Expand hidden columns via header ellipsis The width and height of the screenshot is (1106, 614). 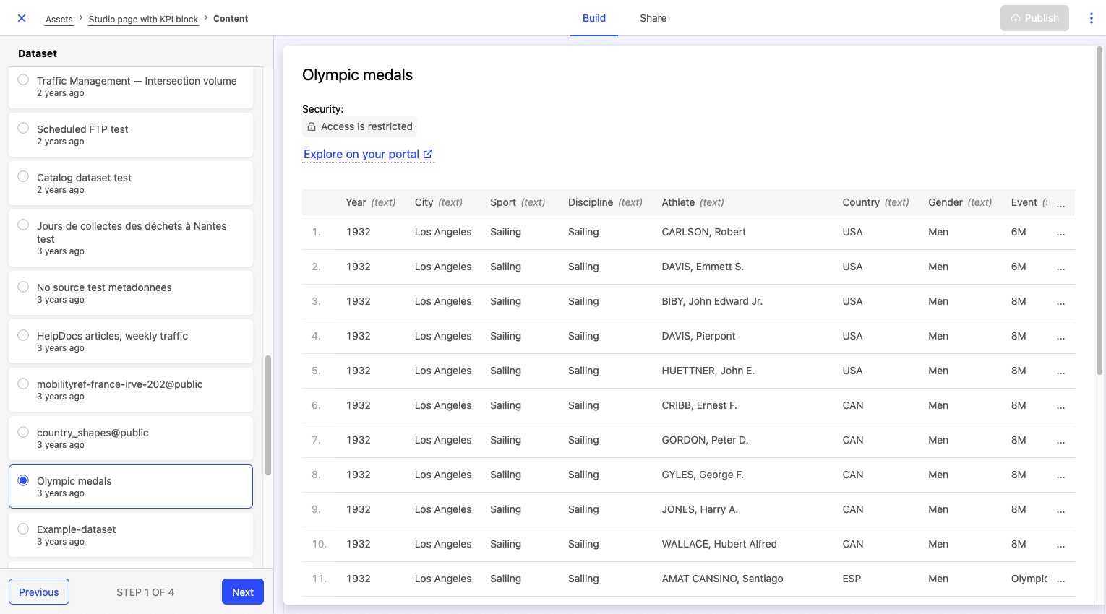coord(1060,204)
